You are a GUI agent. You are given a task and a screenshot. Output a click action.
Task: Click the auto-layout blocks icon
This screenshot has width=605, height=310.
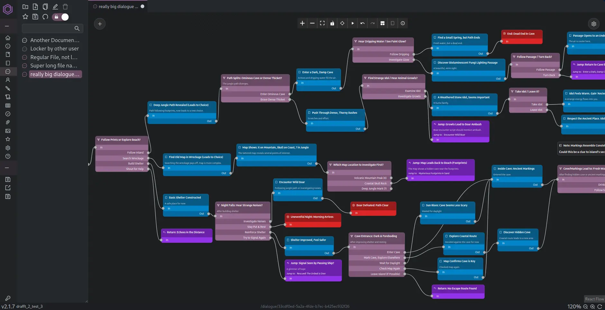382,23
